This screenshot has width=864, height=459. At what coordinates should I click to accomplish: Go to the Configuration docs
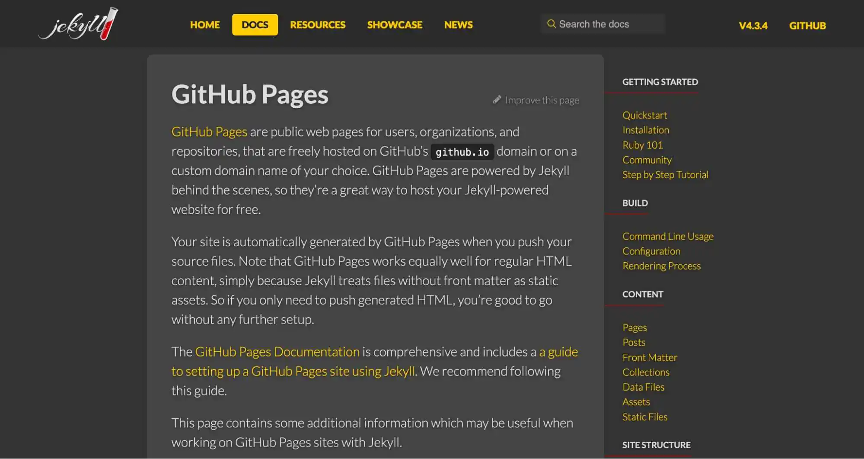(x=651, y=251)
